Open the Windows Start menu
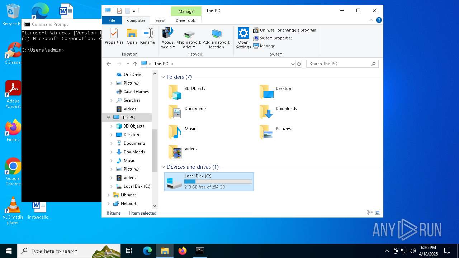 (x=9, y=251)
